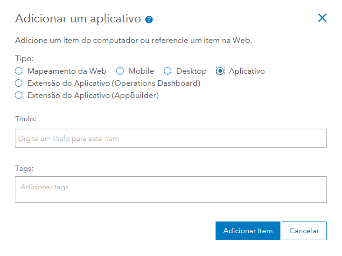342x256 pixels.
Task: Click the 'Mapeamento da Web' label text
Action: (67, 71)
